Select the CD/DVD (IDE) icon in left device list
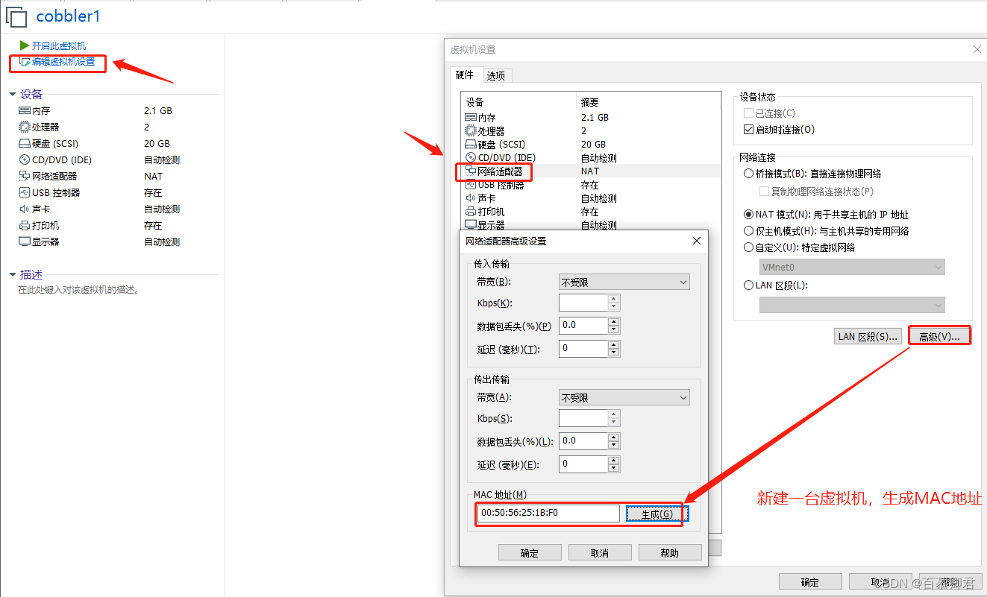This screenshot has height=597, width=987. [x=25, y=159]
